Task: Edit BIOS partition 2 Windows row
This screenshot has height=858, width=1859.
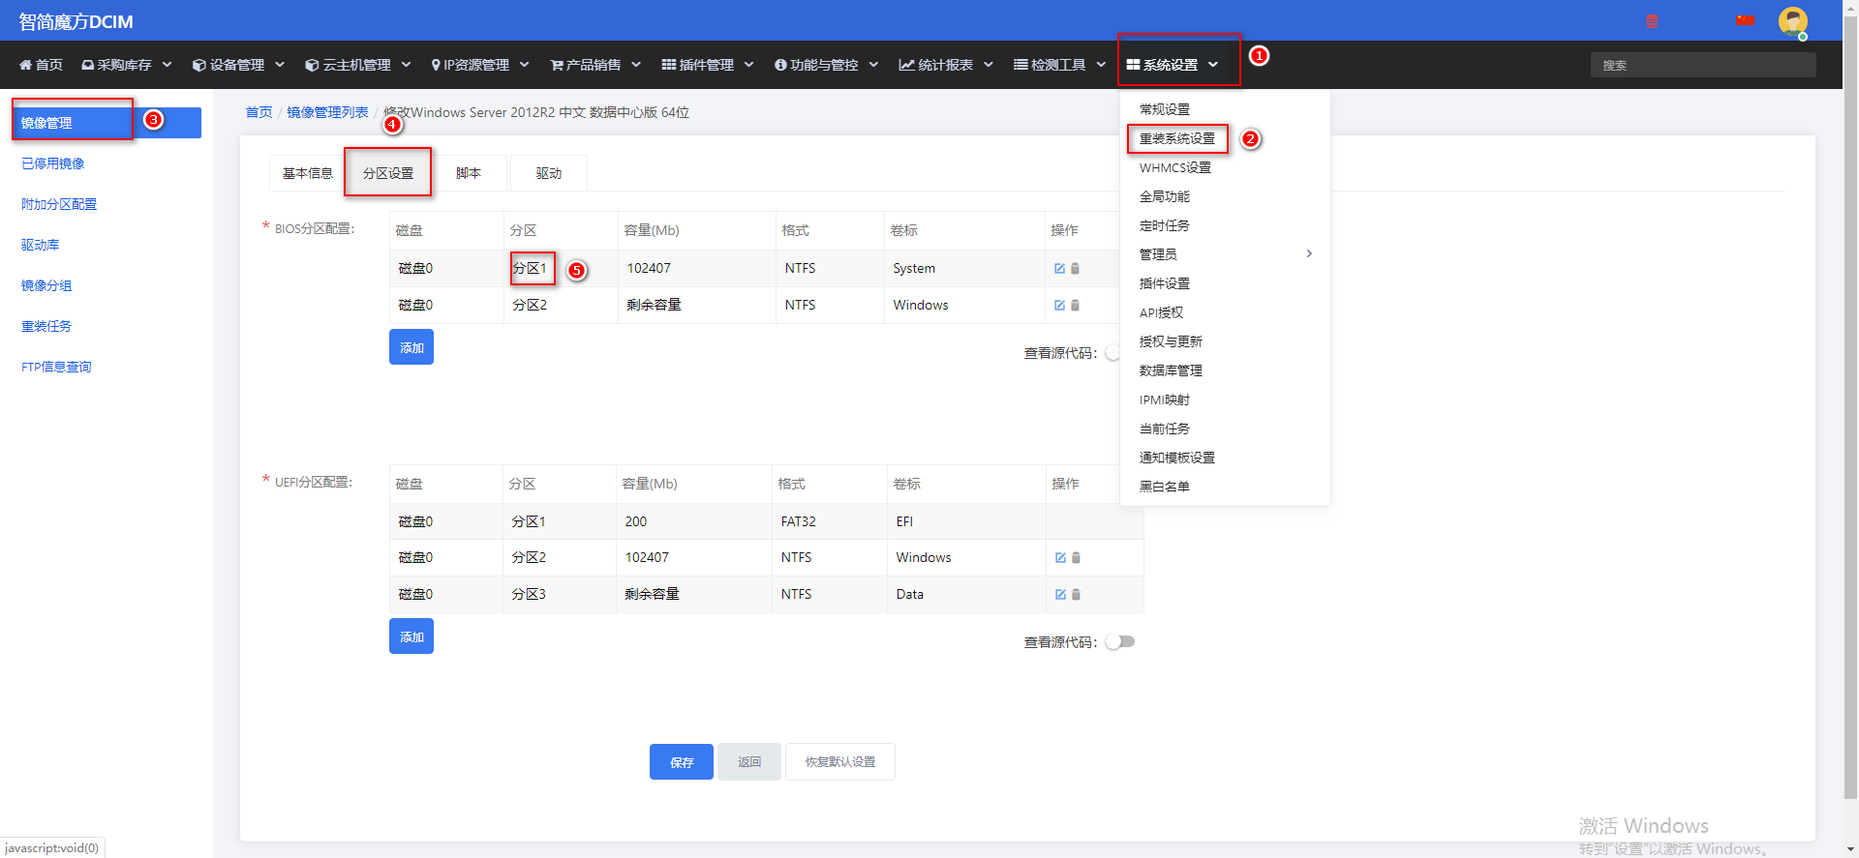Action: tap(1059, 305)
